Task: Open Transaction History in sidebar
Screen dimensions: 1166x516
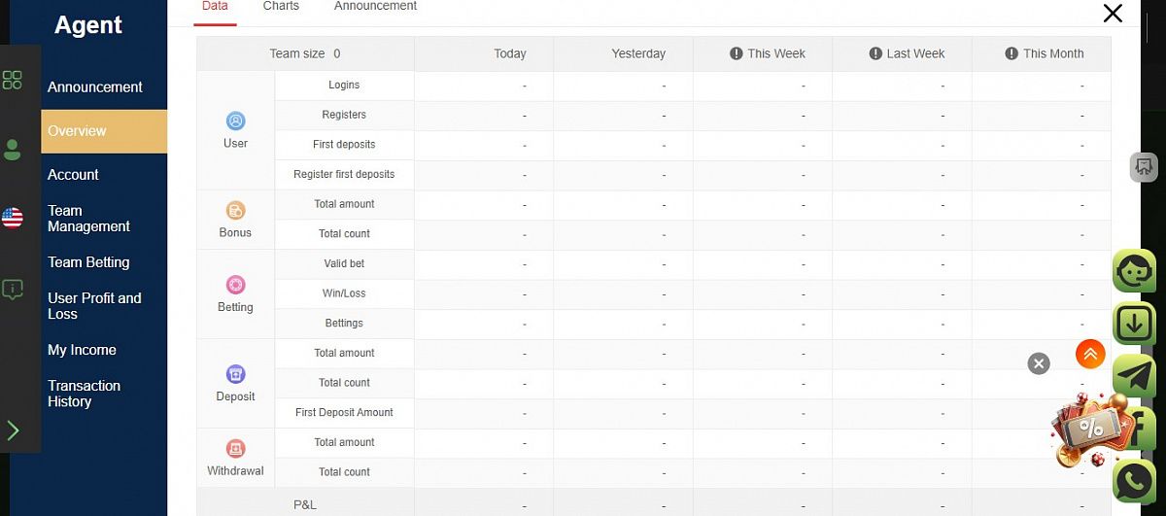Action: click(84, 394)
